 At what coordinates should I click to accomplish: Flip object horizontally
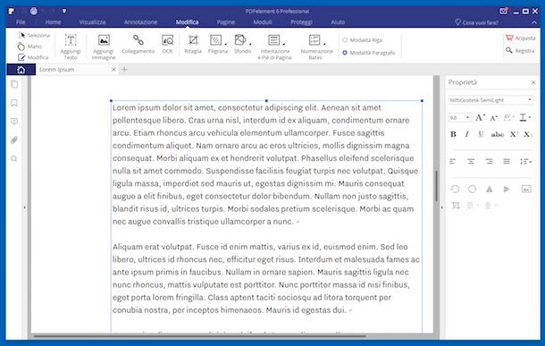(x=490, y=190)
